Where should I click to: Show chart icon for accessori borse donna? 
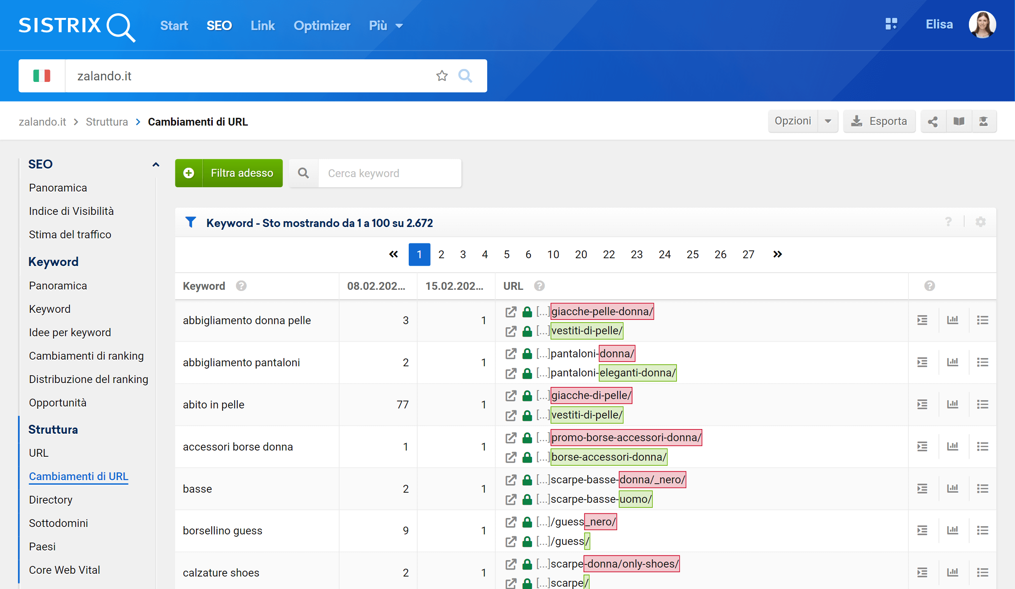952,447
